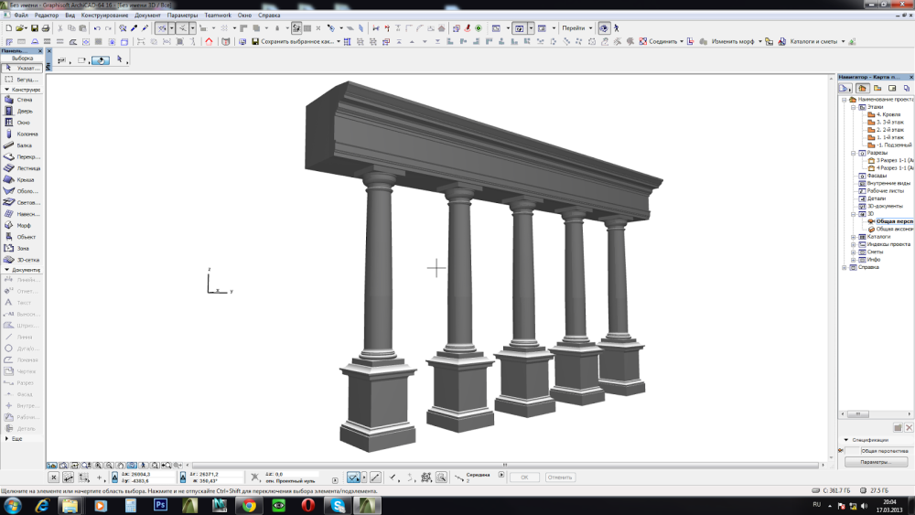This screenshot has height=515, width=915.
Task: Open the Документ menu
Action: click(x=147, y=16)
